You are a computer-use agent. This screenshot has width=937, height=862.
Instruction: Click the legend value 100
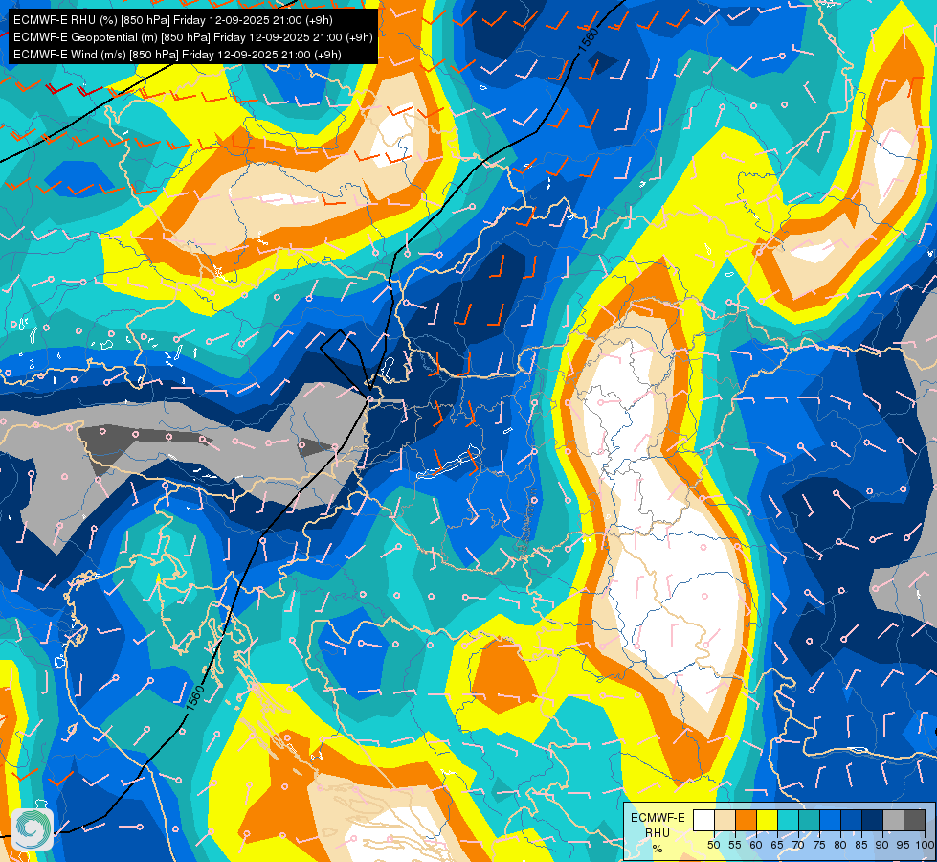point(925,846)
